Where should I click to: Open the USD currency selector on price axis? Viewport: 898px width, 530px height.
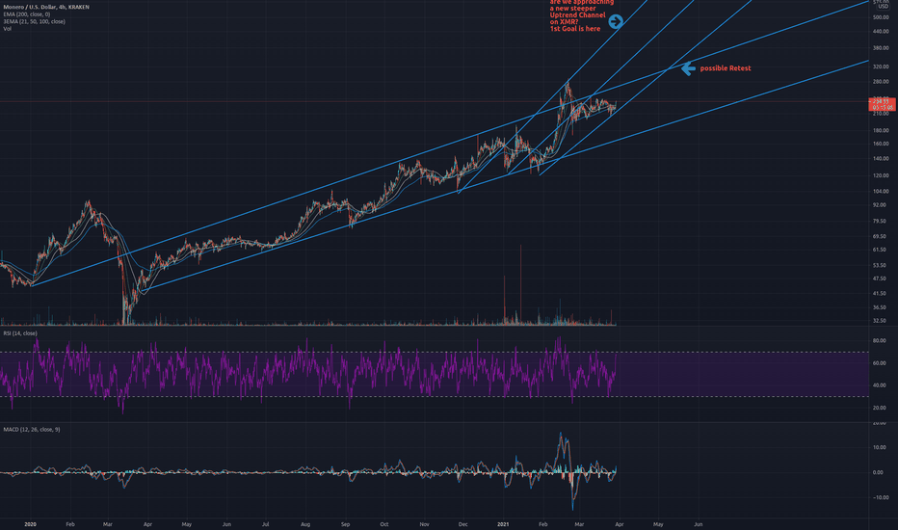coord(883,7)
